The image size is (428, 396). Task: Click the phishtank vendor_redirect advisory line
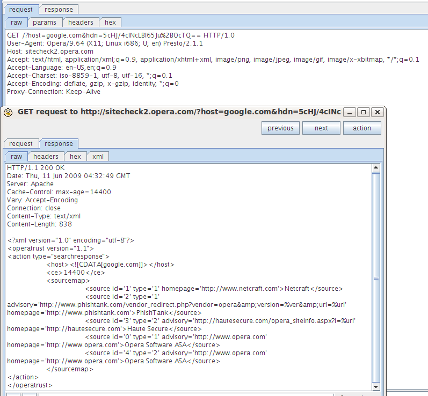click(x=177, y=305)
